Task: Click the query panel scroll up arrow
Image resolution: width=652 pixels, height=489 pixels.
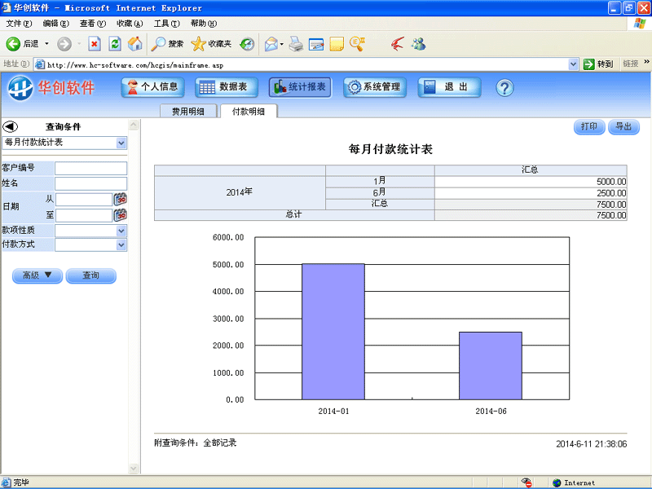Action: click(134, 125)
